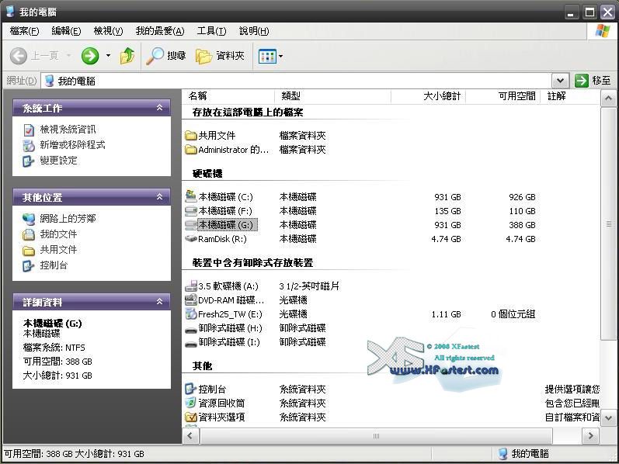Image resolution: width=619 pixels, height=464 pixels.
Task: Open the Views button dropdown arrow
Action: tap(280, 57)
